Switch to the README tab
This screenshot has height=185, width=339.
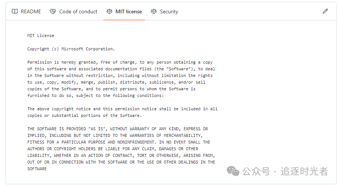tap(31, 11)
